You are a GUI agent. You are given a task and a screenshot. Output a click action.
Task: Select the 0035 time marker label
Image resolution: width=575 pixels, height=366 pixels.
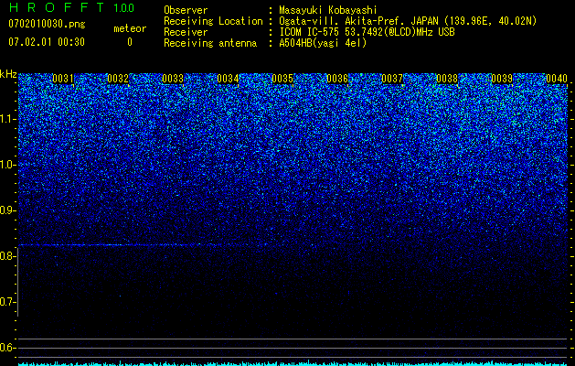click(x=282, y=79)
